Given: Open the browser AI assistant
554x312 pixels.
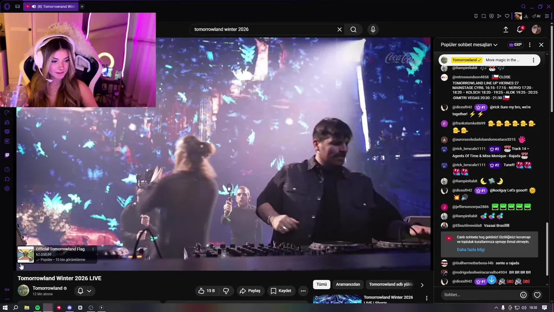Looking at the screenshot, I should pos(536,16).
